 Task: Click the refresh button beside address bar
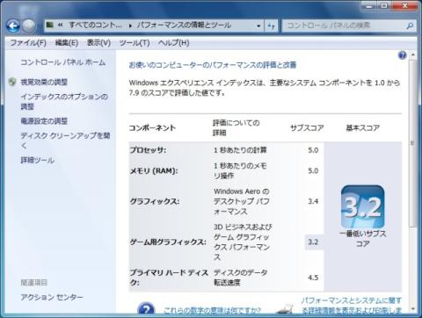point(271,25)
